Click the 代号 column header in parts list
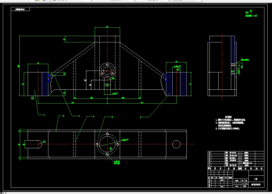The height and width of the screenshot is (194, 272). tap(218, 168)
